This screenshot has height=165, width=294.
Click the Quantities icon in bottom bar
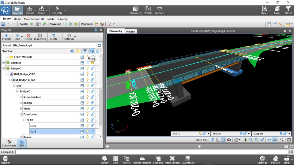[x=187, y=159]
